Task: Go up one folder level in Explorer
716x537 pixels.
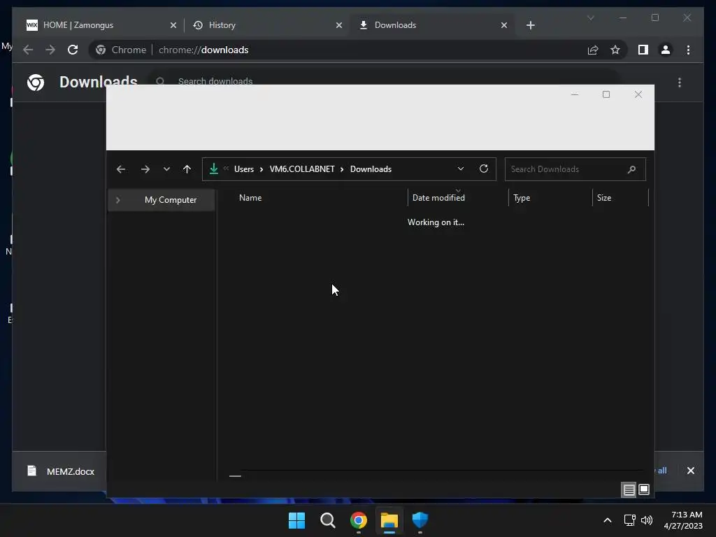Action: (x=187, y=169)
